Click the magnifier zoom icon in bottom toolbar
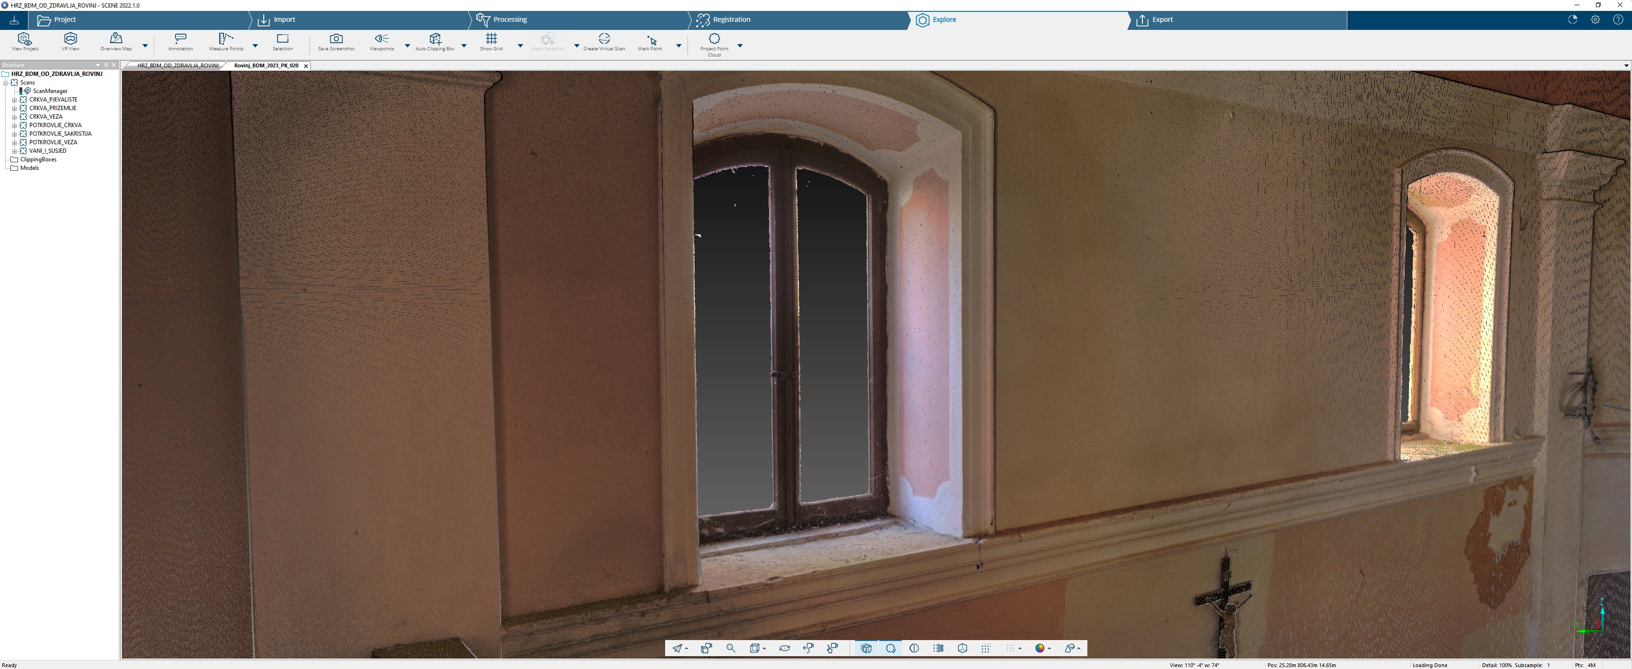Viewport: 1632px width, 669px height. pyautogui.click(x=731, y=648)
